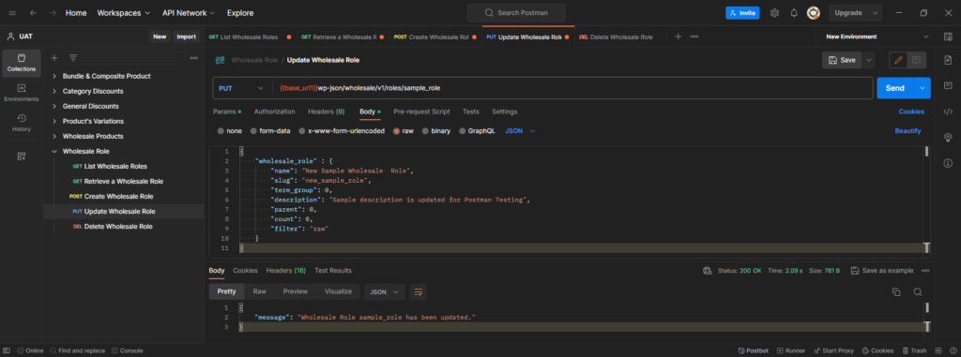Click the Send button
This screenshot has height=357, width=961.
click(x=895, y=88)
